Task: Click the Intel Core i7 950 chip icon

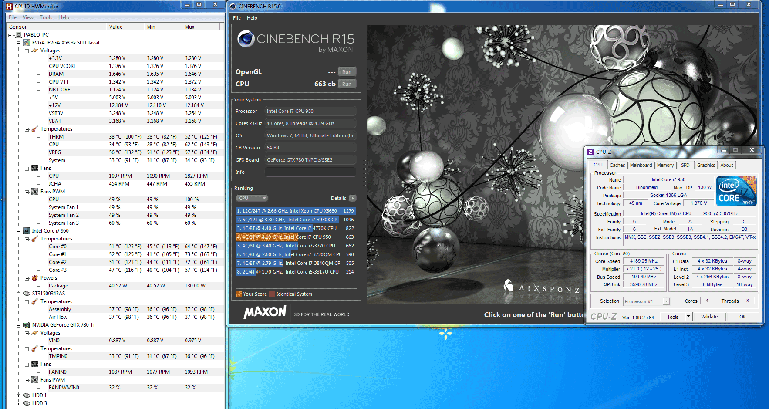Action: click(x=27, y=231)
